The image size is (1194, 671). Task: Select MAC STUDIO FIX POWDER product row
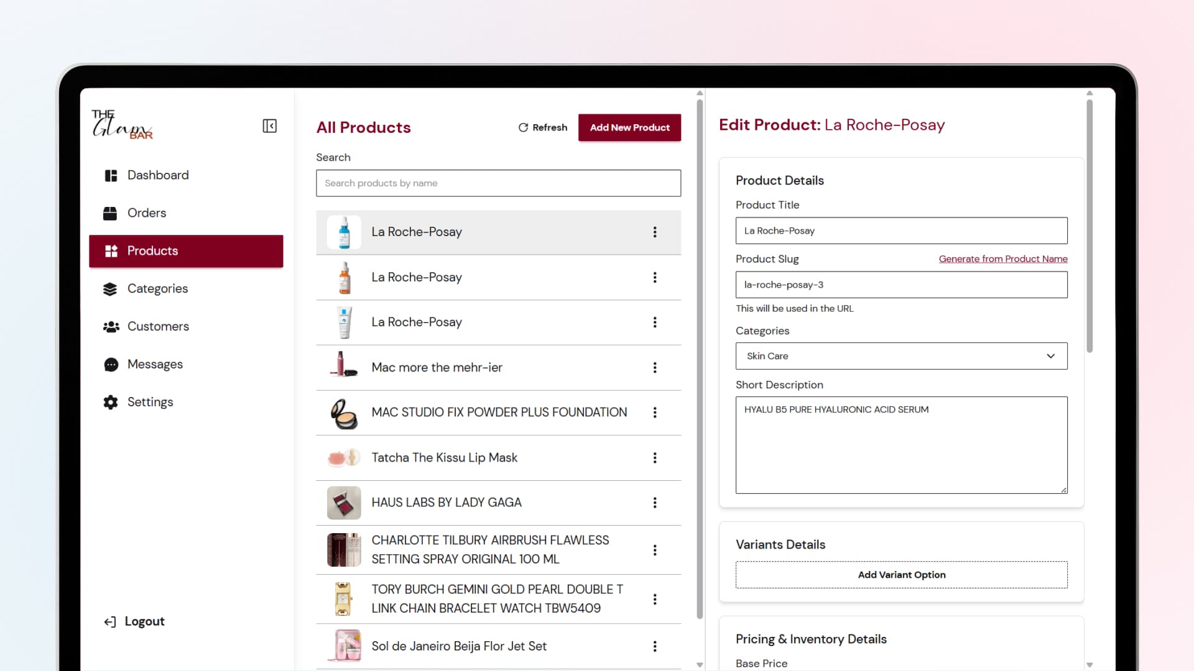click(499, 413)
